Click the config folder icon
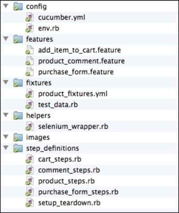Screen dimensions: 179x213 pyautogui.click(x=18, y=7)
